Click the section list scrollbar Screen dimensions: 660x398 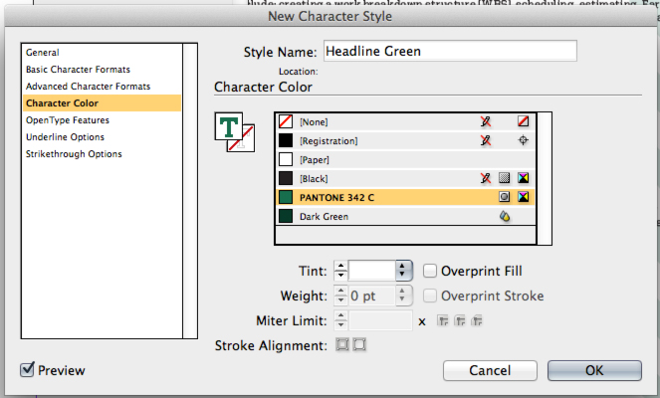click(190, 191)
